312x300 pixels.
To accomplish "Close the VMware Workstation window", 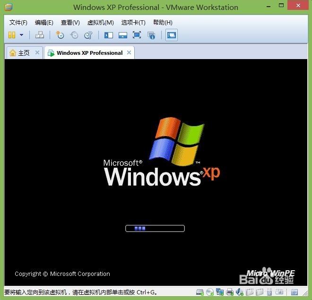I will (298, 5).
